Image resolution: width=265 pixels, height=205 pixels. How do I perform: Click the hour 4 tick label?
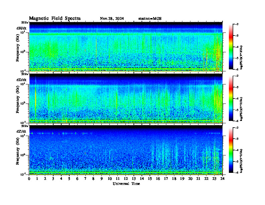click(61, 179)
